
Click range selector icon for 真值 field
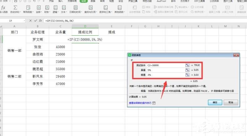click(187, 70)
